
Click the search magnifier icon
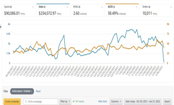click(x=26, y=102)
